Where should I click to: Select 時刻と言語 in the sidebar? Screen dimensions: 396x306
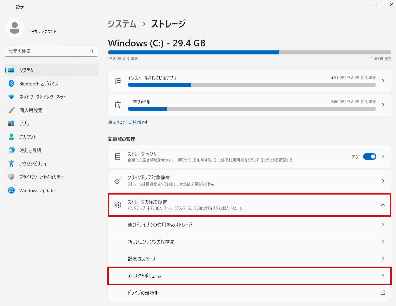click(x=51, y=150)
